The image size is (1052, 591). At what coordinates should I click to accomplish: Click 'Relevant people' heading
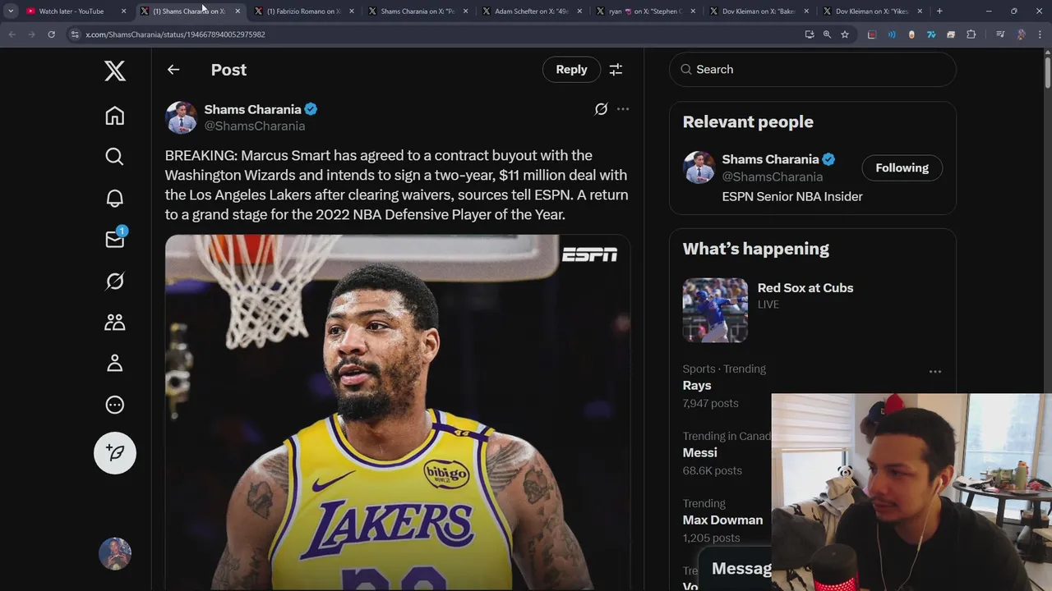(x=748, y=121)
